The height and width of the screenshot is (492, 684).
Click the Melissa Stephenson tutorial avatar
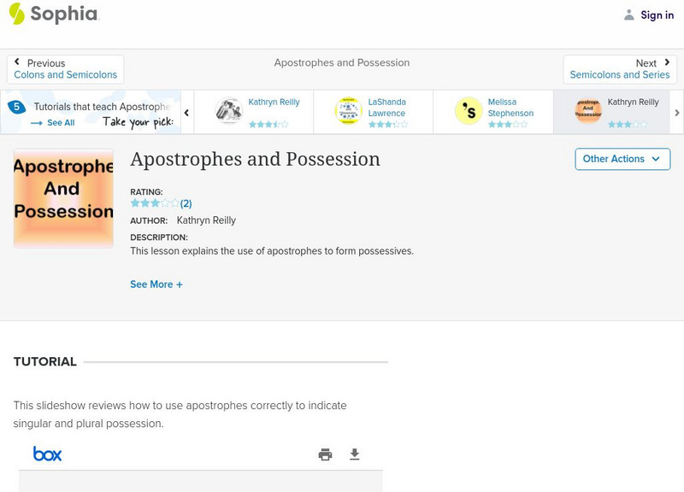[469, 111]
